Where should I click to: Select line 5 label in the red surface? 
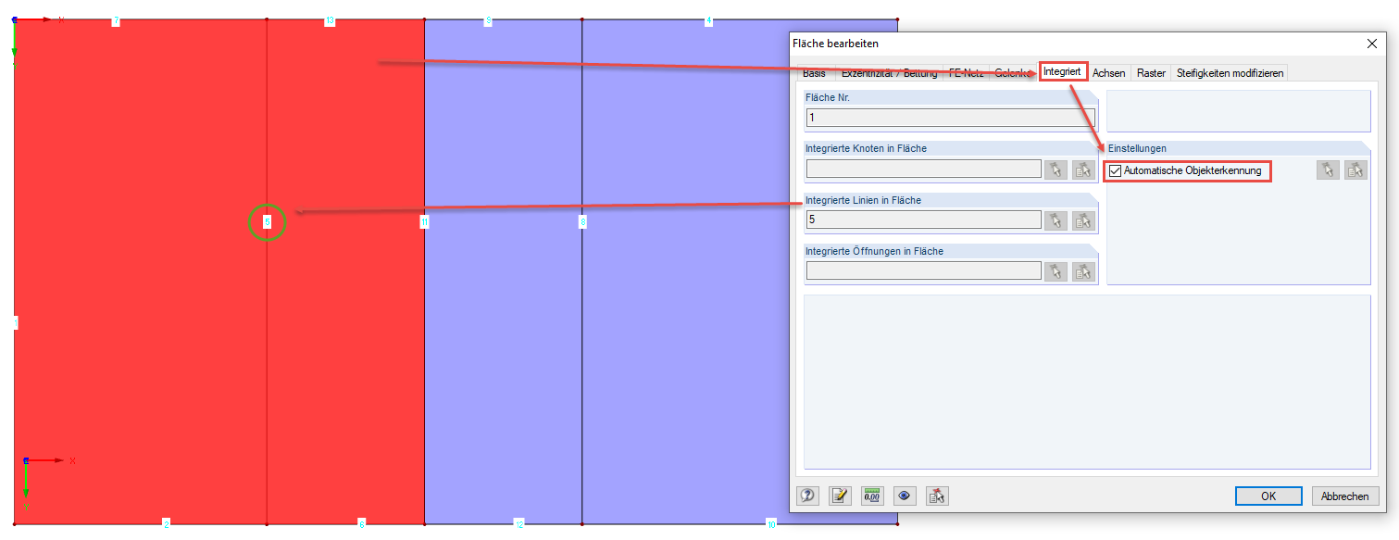tap(267, 222)
